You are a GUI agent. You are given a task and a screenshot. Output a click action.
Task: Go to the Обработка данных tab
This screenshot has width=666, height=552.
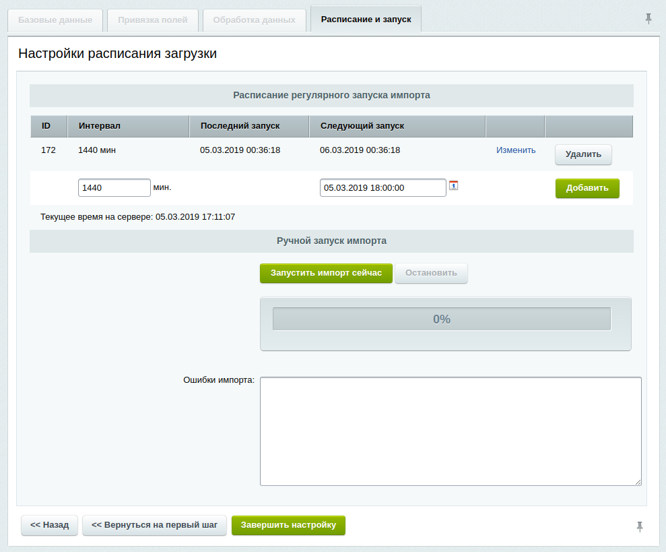[254, 20]
